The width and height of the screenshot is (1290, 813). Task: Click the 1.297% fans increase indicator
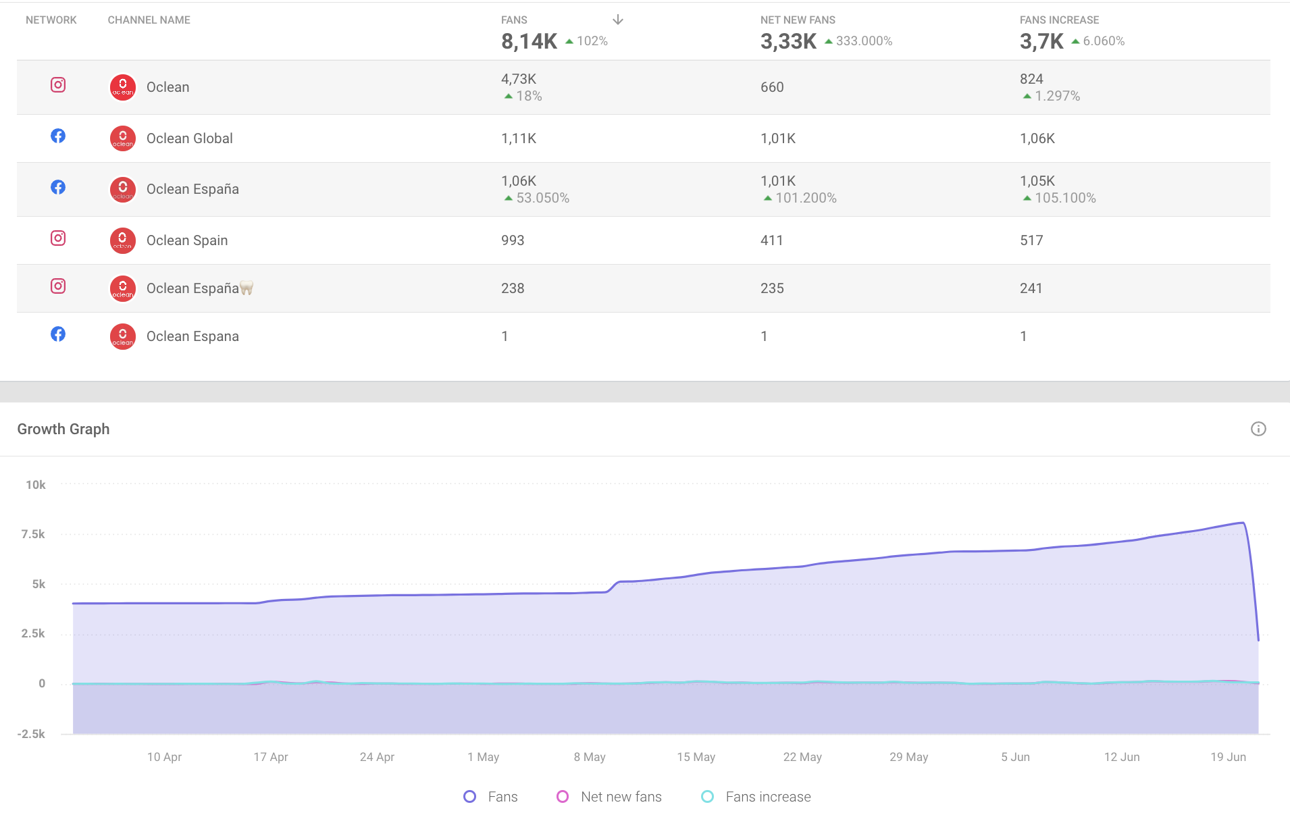pyautogui.click(x=1052, y=96)
